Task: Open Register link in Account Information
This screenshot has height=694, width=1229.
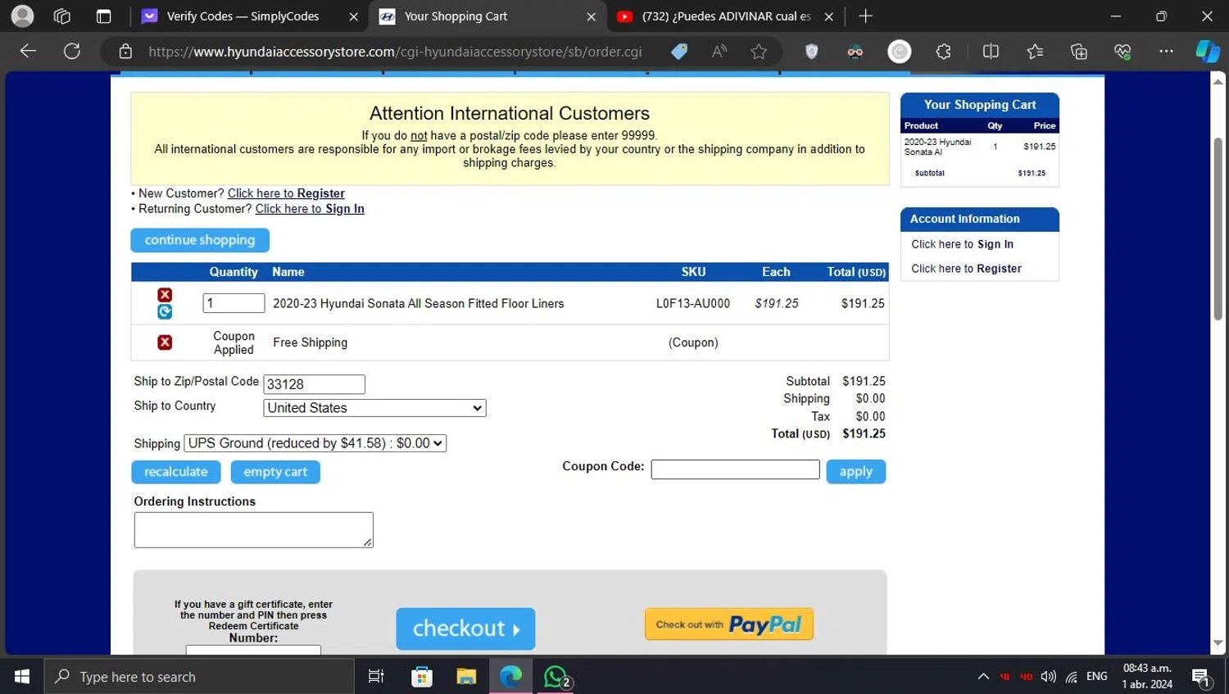Action: point(966,269)
